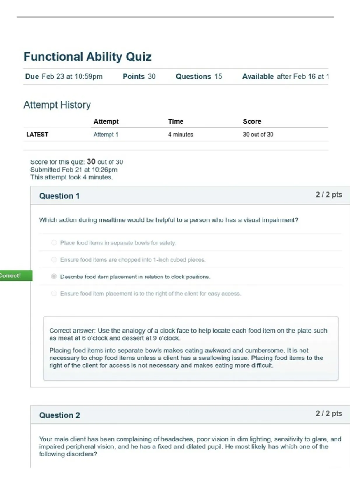Click the LATEST row label
This screenshot has width=350, height=496.
(x=37, y=135)
